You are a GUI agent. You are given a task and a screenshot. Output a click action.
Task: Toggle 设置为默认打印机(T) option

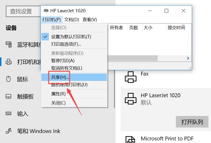coord(74,37)
